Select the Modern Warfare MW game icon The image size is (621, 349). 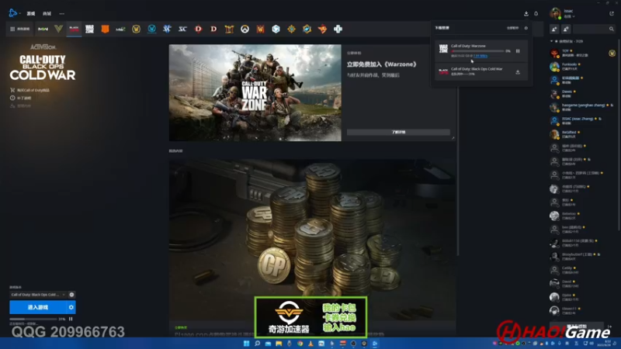tap(43, 29)
